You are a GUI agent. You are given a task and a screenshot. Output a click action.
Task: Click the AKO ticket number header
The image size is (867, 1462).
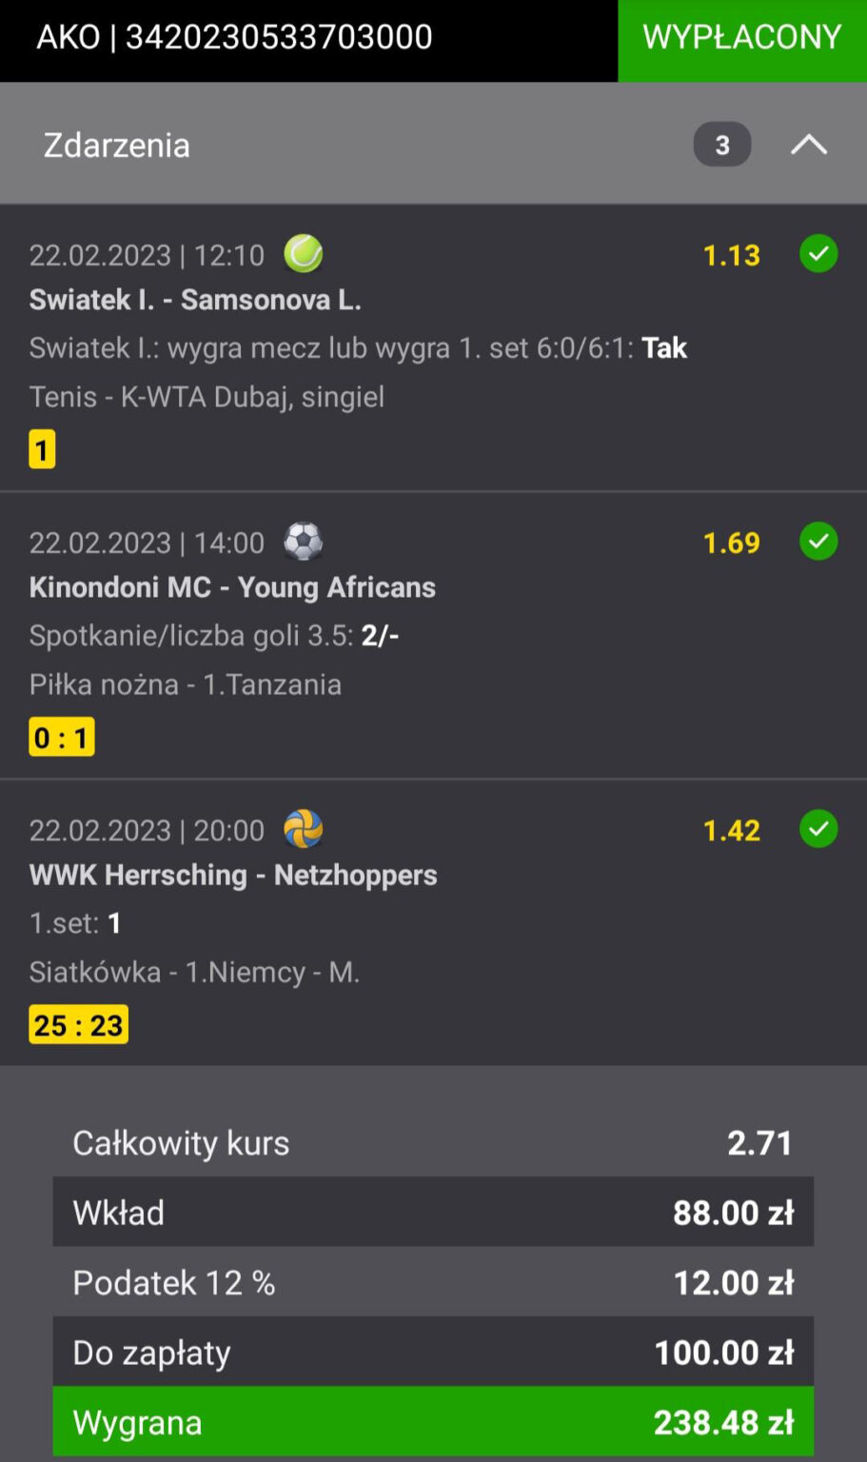coord(234,38)
